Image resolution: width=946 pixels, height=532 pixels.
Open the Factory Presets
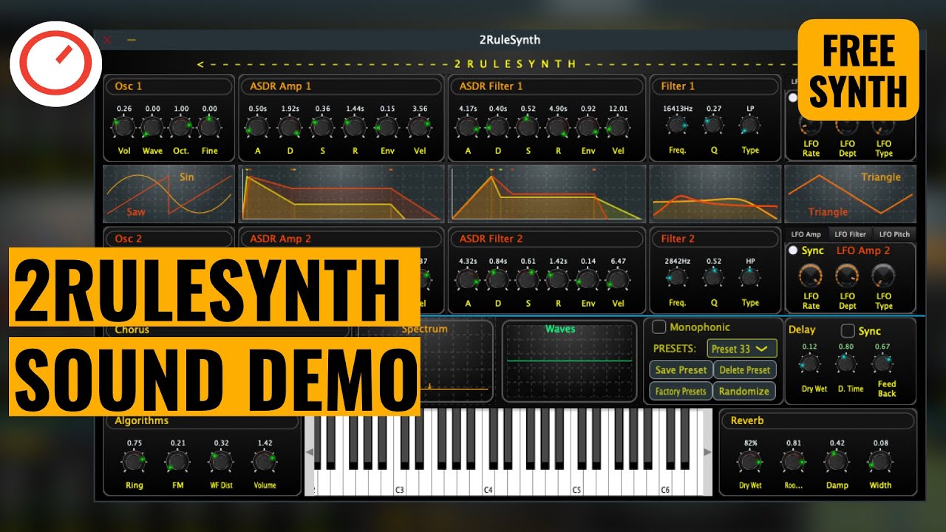681,392
